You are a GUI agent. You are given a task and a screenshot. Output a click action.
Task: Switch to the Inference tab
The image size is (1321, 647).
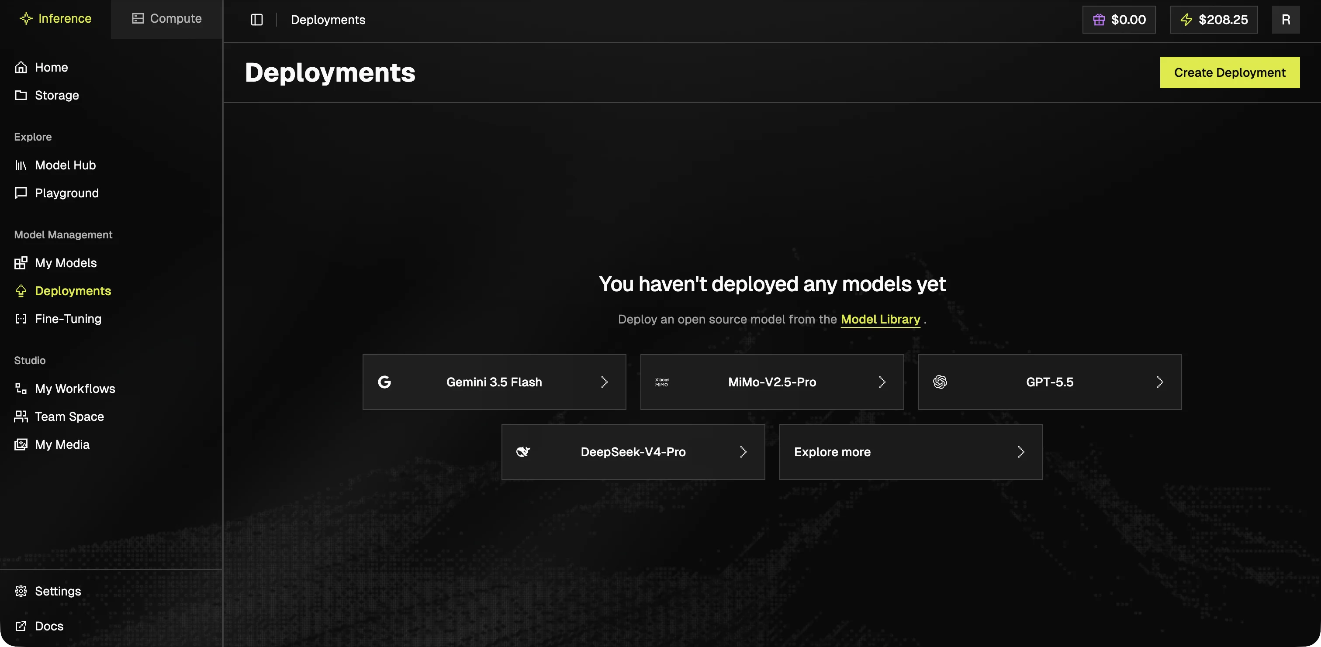click(55, 19)
